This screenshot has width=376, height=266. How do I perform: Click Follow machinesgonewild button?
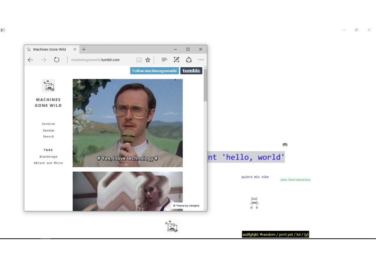pos(155,71)
